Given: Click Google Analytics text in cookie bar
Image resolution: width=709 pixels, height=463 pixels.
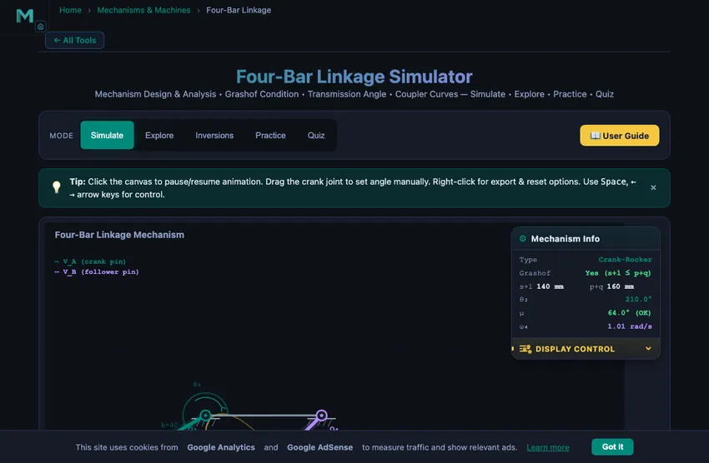Looking at the screenshot, I should click(x=221, y=447).
